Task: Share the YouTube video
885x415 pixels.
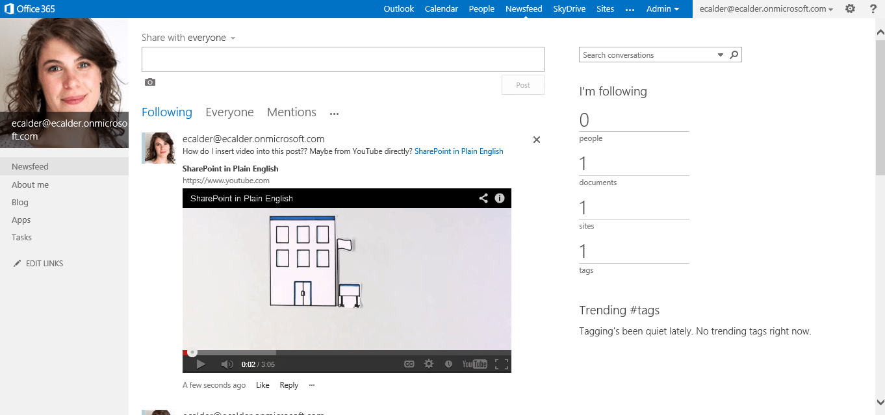Action: tap(483, 198)
